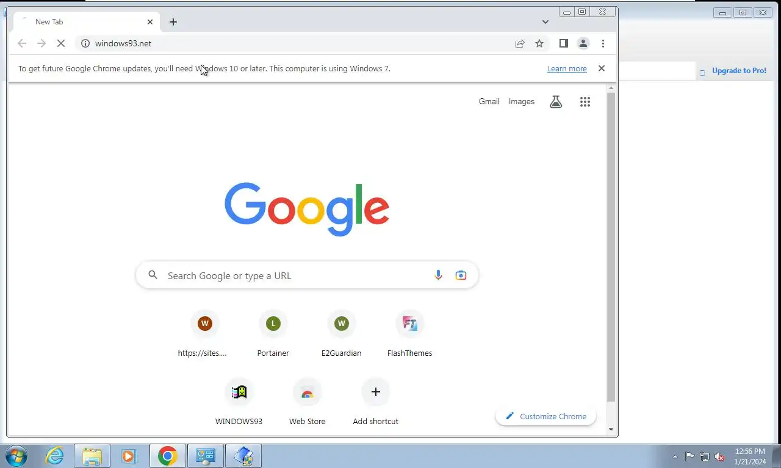Open the Gmail link

[489, 102]
